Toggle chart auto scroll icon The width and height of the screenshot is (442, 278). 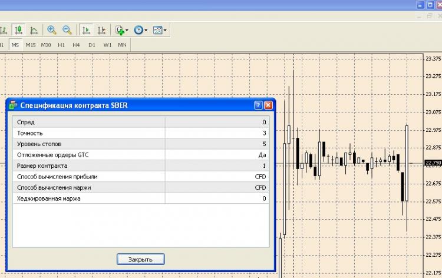pyautogui.click(x=86, y=30)
